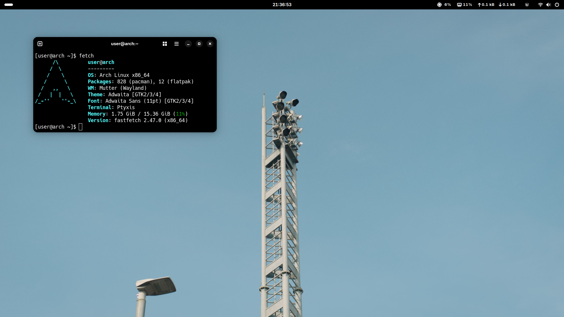
Task: Click the 6% CPU usage value
Action: point(448,5)
